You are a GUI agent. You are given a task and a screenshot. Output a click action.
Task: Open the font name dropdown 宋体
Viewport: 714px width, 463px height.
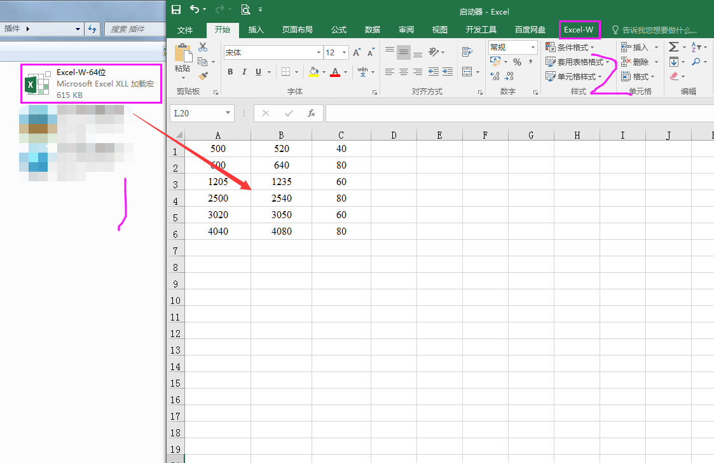pos(319,52)
